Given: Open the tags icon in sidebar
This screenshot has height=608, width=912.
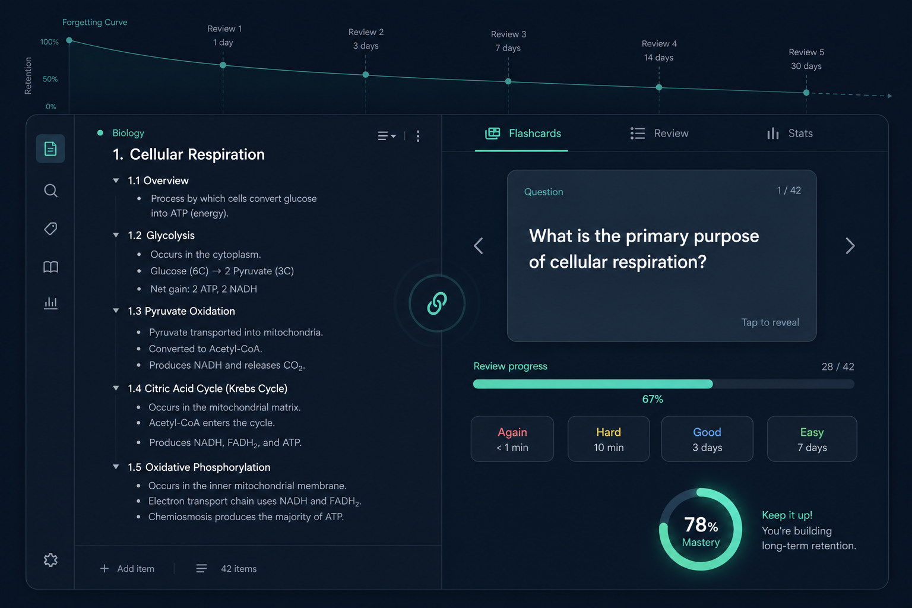Looking at the screenshot, I should click(50, 229).
